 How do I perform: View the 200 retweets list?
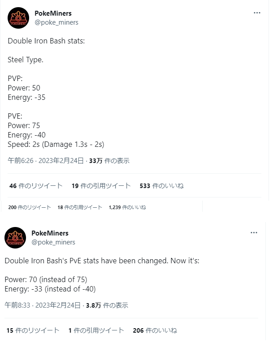coord(30,207)
